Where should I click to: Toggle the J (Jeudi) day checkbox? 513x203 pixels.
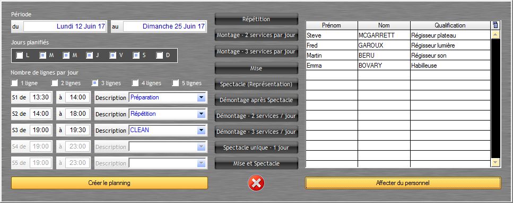pos(89,56)
